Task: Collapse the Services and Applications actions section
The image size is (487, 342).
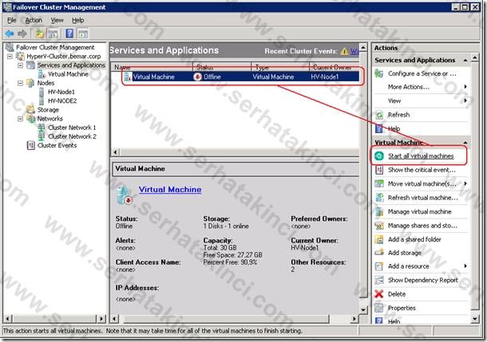Action: 465,60
